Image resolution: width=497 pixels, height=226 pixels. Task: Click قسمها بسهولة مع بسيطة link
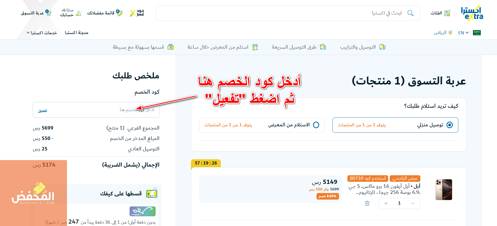(138, 47)
